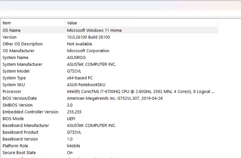
Task: Select the Other OS Description row
Action: coord(110,44)
